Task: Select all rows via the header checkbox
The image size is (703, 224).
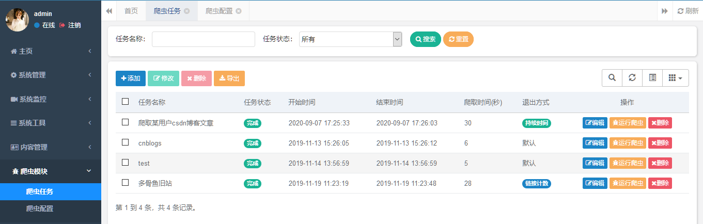Action: (x=125, y=101)
